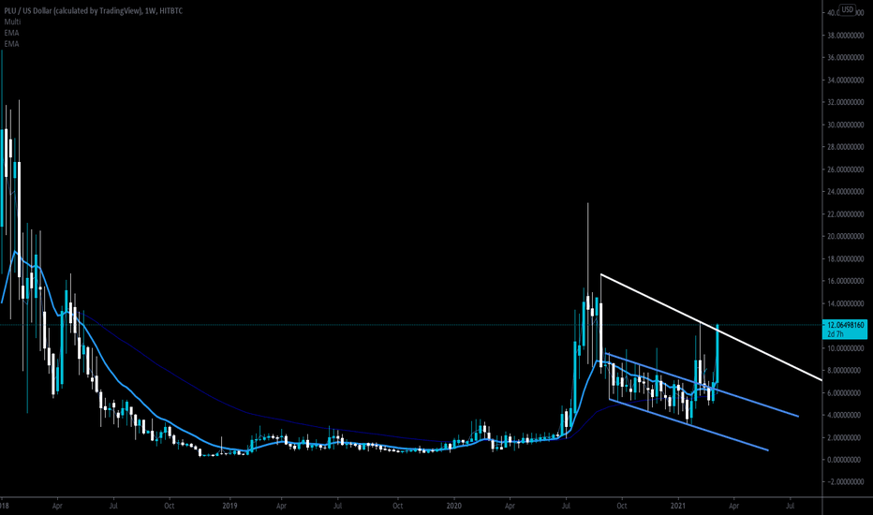The width and height of the screenshot is (873, 515).
Task: Click the 1W timeframe label
Action: (150, 10)
